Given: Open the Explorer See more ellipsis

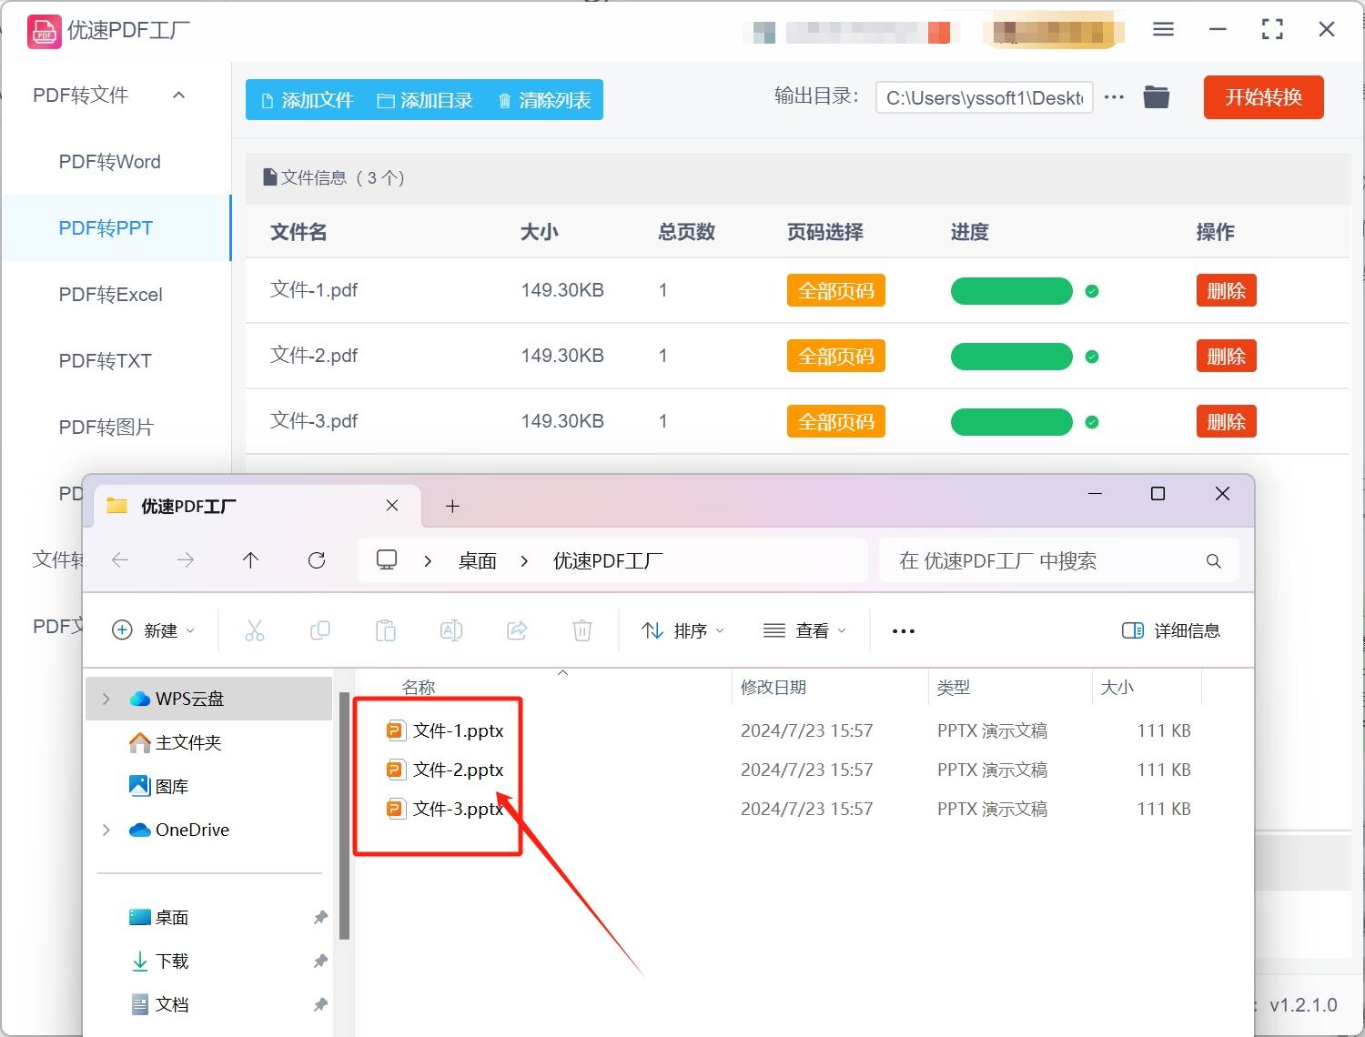Looking at the screenshot, I should point(904,631).
